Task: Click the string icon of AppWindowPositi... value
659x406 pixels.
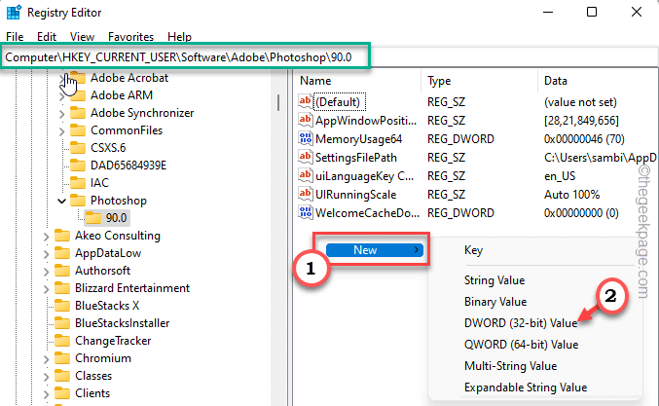Action: pyautogui.click(x=306, y=120)
